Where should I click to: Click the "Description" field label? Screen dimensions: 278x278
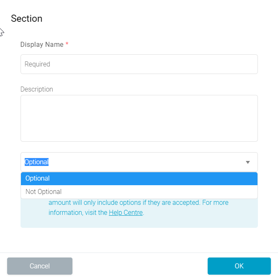pos(37,89)
